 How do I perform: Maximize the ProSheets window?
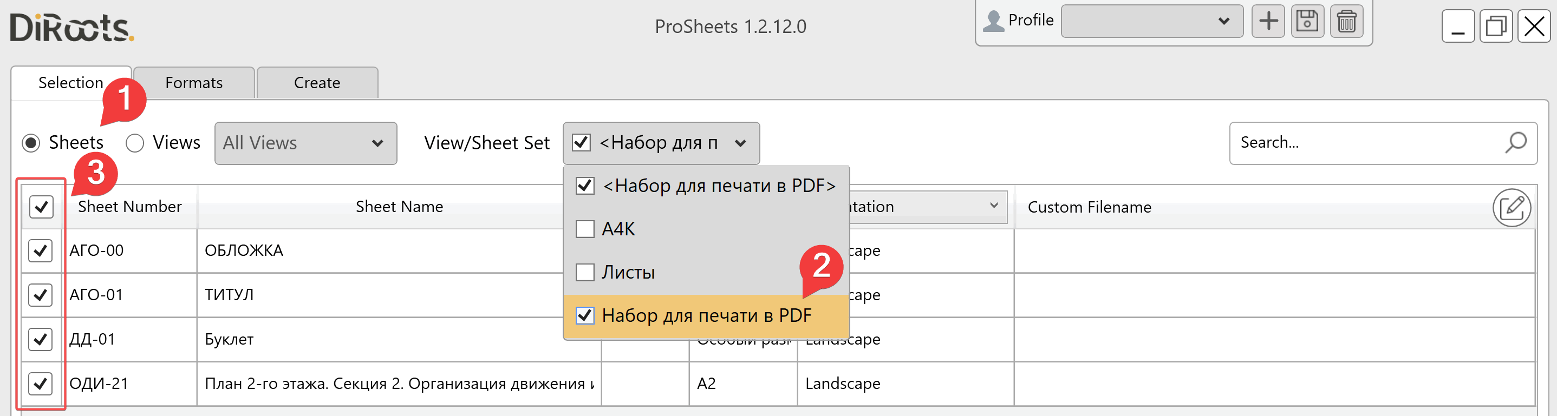1495,27
